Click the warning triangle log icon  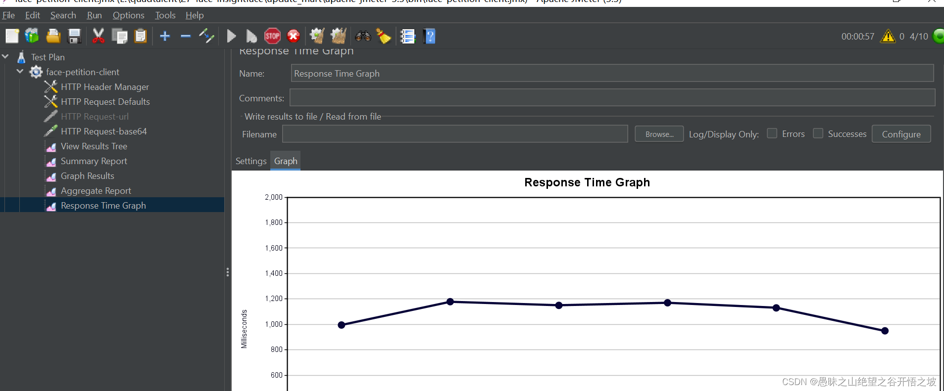pyautogui.click(x=888, y=36)
